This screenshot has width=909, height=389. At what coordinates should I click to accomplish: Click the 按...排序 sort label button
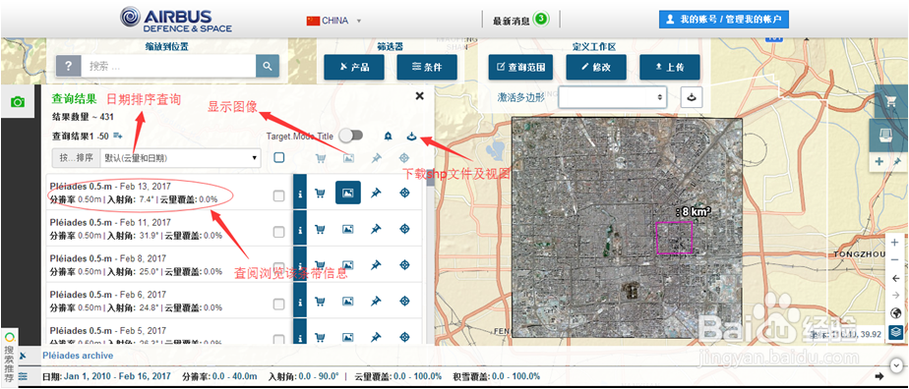(76, 157)
